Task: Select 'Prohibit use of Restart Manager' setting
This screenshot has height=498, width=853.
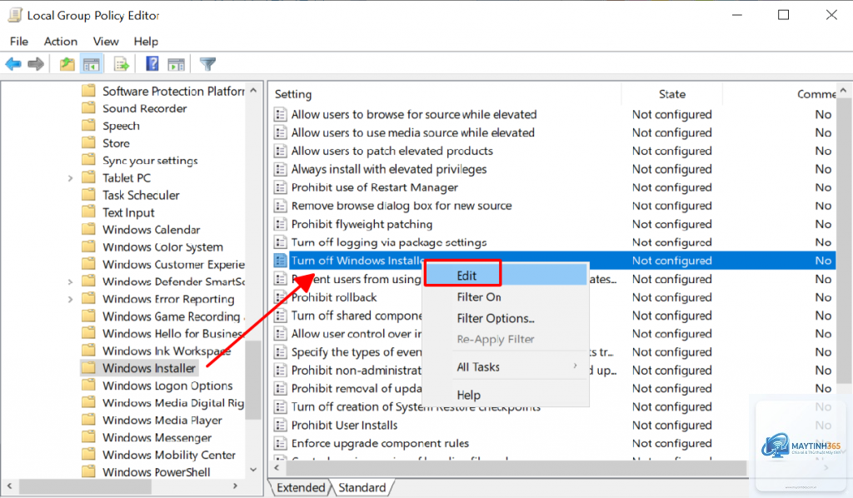Action: coord(375,187)
